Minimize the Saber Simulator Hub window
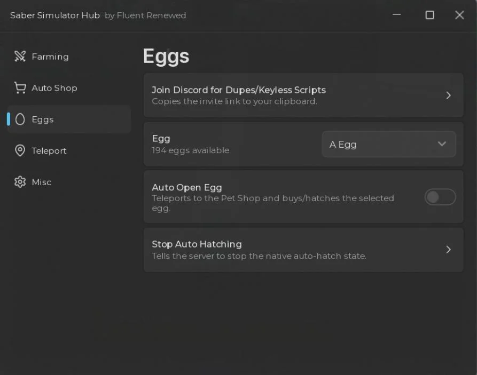The height and width of the screenshot is (375, 477). pyautogui.click(x=397, y=14)
